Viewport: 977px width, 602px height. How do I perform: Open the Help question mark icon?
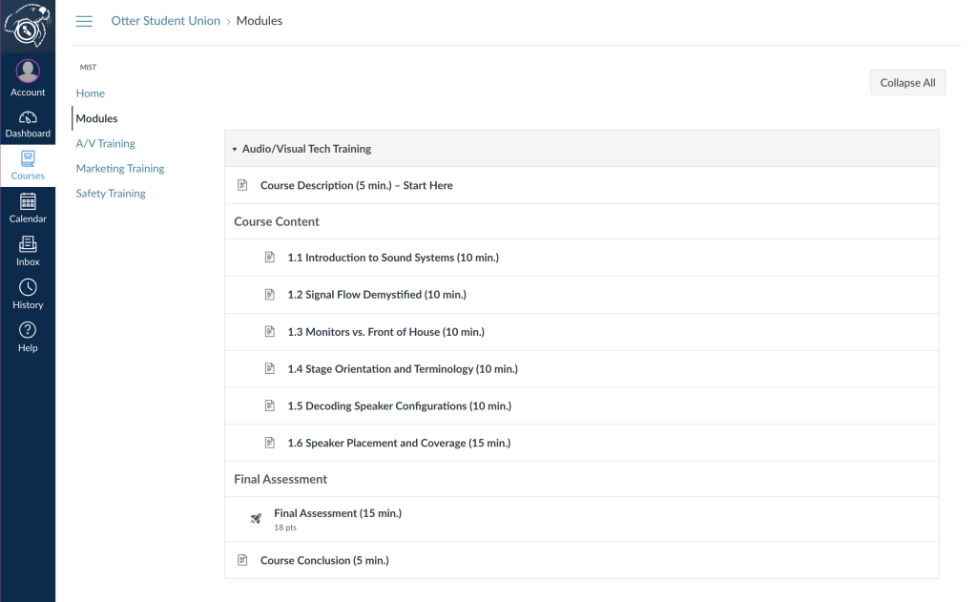pyautogui.click(x=28, y=330)
